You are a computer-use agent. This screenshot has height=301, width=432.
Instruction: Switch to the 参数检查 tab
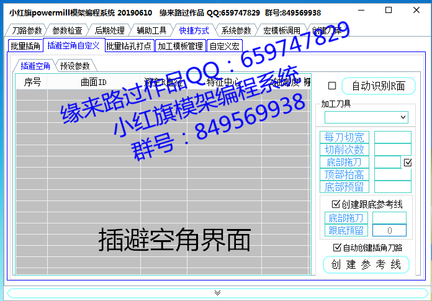click(67, 30)
